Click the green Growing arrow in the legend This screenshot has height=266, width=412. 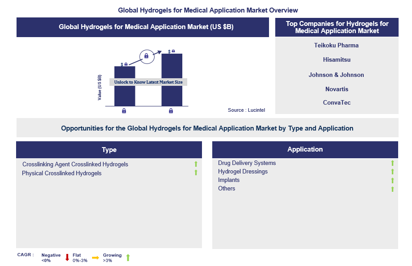[x=128, y=258]
